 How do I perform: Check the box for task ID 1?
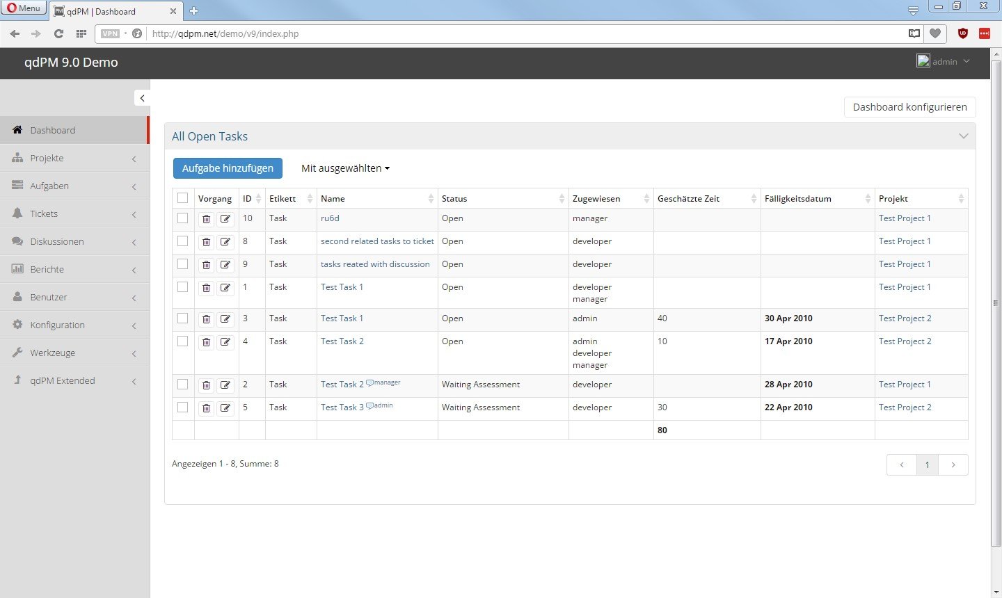point(182,287)
